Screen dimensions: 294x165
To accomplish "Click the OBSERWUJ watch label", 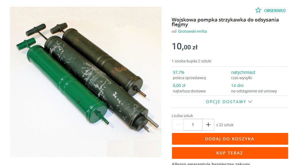I will click(x=275, y=11).
